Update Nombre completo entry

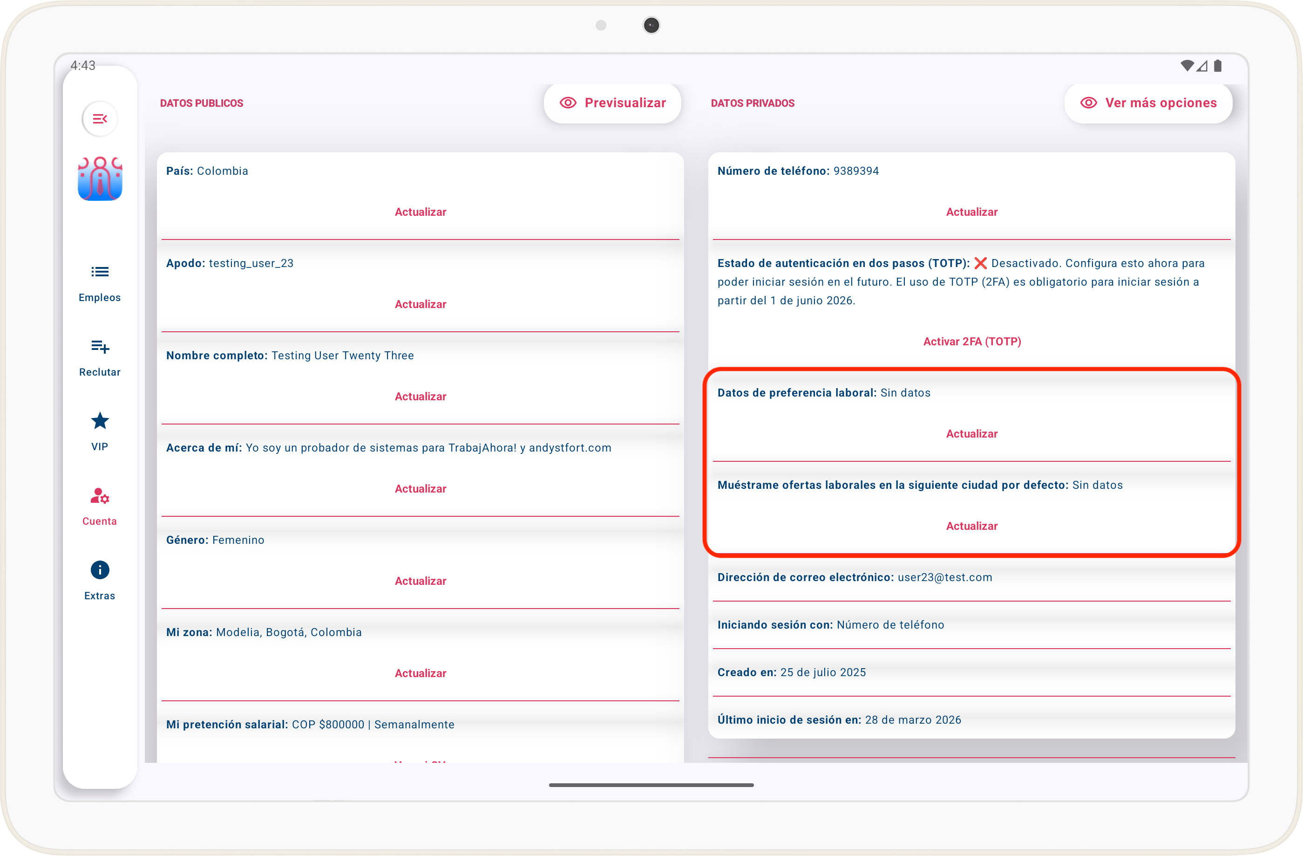tap(420, 397)
